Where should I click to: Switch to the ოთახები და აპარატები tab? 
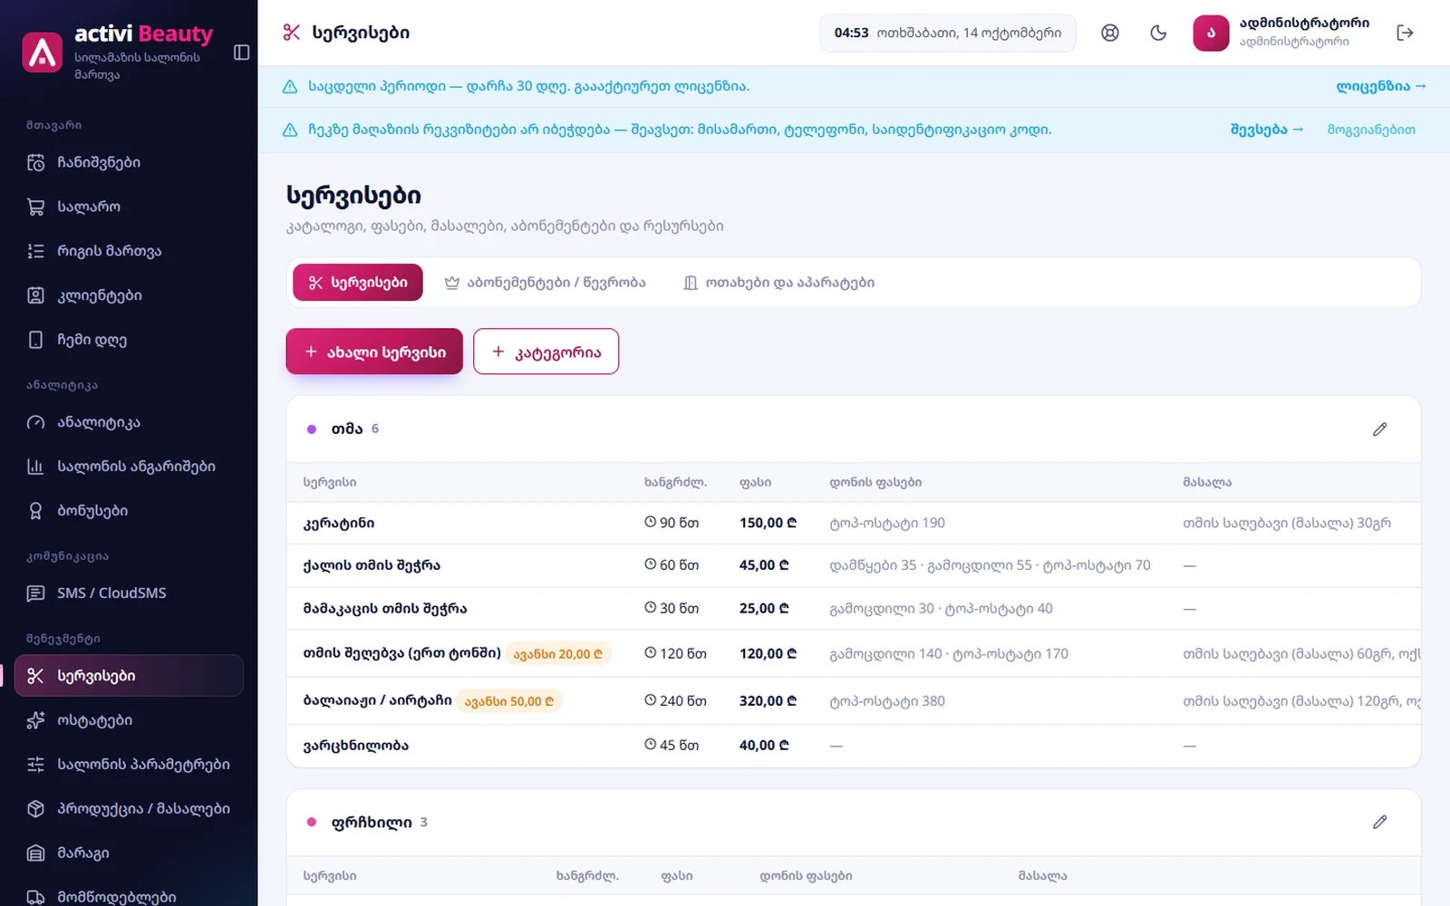778,283
